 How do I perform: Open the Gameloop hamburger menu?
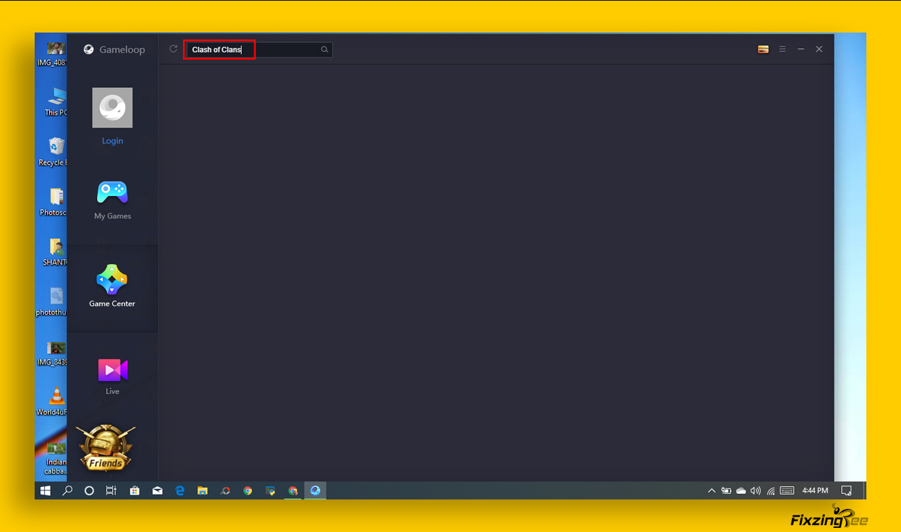(x=782, y=49)
